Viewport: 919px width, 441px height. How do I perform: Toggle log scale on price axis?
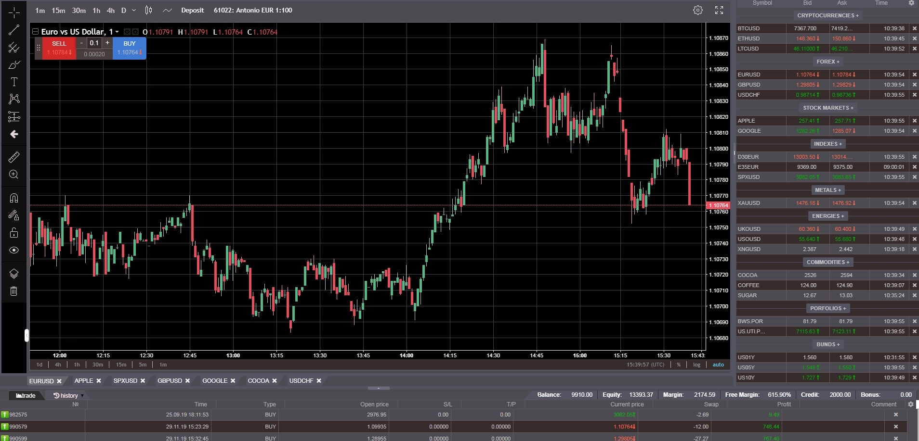tap(696, 365)
